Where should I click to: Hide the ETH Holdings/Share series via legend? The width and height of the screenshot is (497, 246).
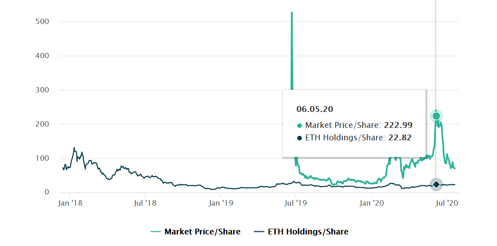[x=308, y=232]
